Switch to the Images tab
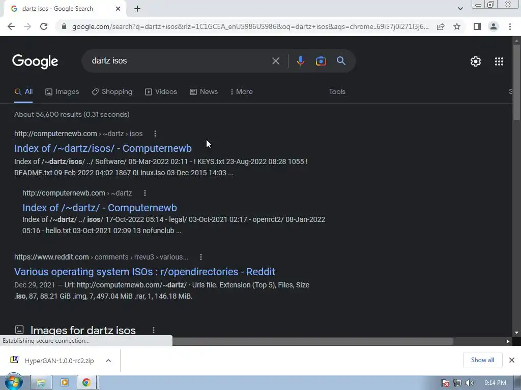The height and width of the screenshot is (390, 521). pos(62,92)
